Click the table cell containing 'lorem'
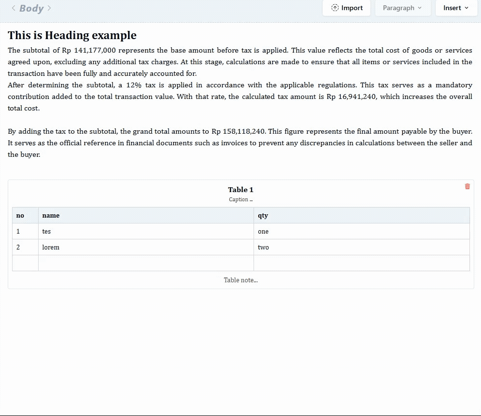Image resolution: width=481 pixels, height=416 pixels. 146,247
